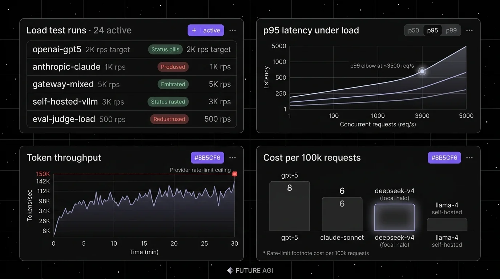Viewport: 500px width, 279px height.
Task: Click the '150K' ceiling axis label
Action: [43, 174]
